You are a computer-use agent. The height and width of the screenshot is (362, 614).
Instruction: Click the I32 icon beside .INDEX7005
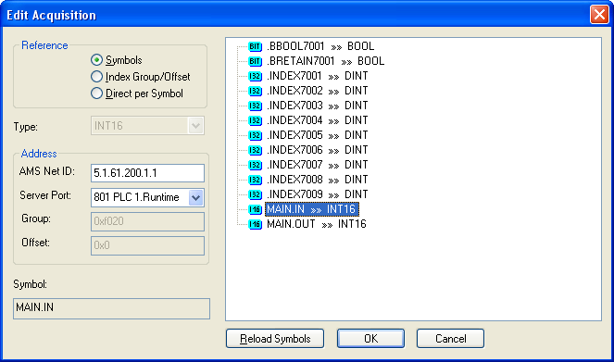(x=255, y=135)
